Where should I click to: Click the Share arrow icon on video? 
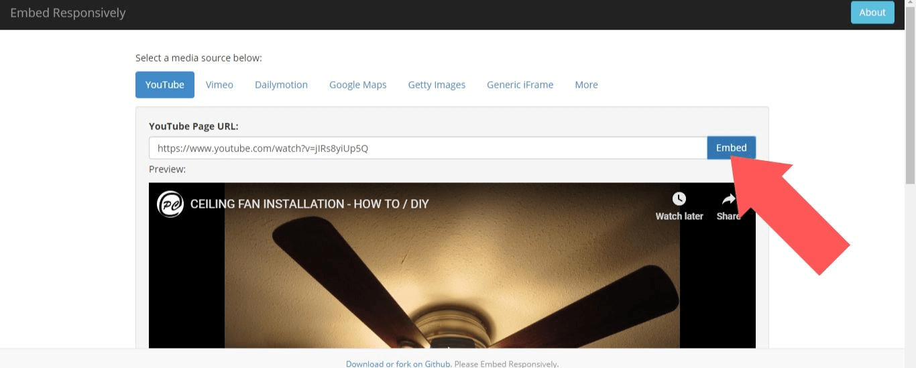coord(729,199)
